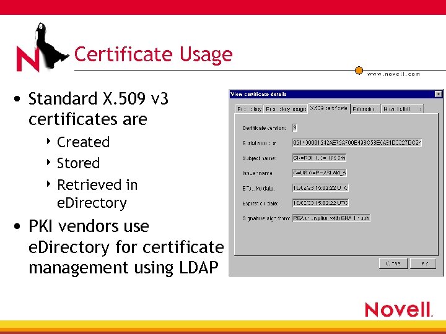The width and height of the screenshot is (446, 334).
Task: Click the 'Certificate Usage' slide title
Action: pyautogui.click(x=154, y=54)
